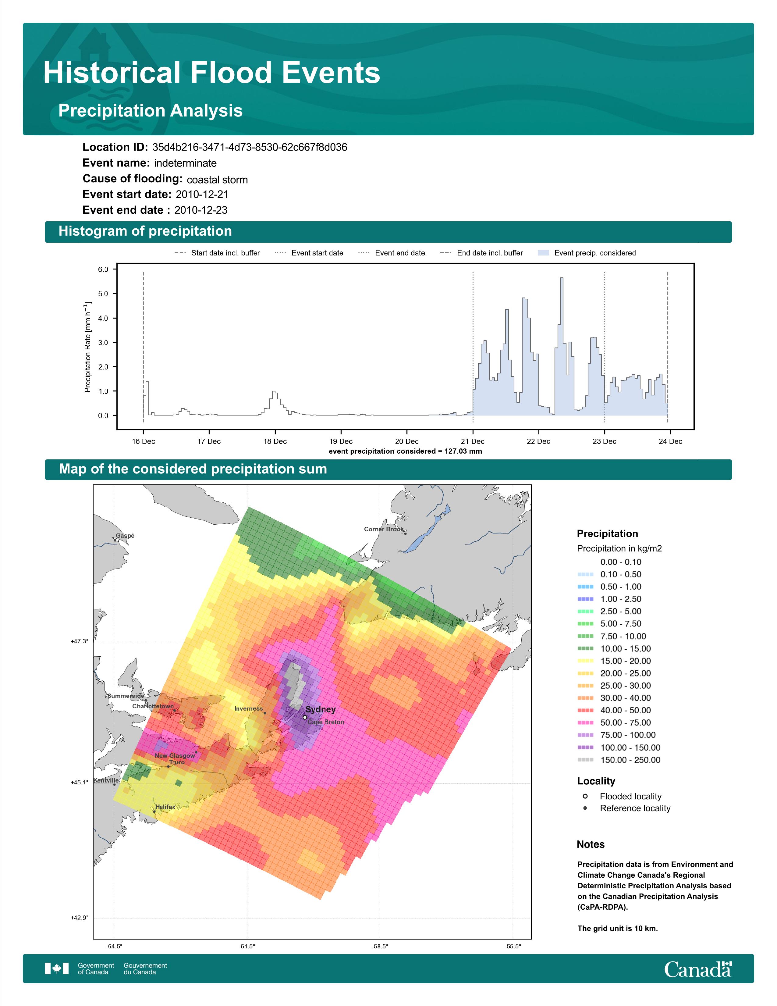Click the 10.00 - 15.00 legend swatch
Image resolution: width=777 pixels, height=1006 pixels.
[585, 648]
